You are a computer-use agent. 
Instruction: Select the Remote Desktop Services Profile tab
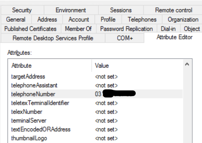[53, 38]
